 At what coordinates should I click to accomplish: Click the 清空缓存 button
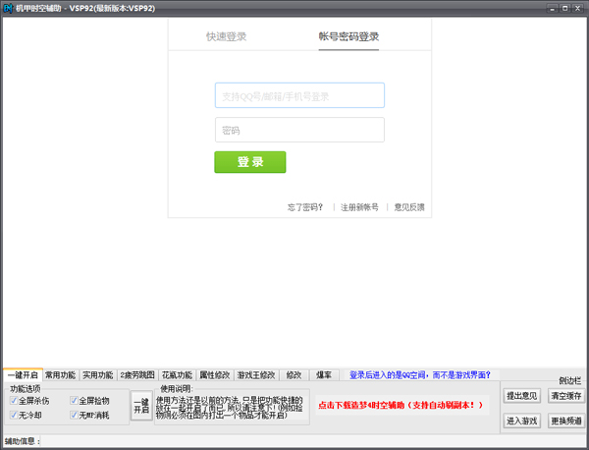(x=566, y=395)
